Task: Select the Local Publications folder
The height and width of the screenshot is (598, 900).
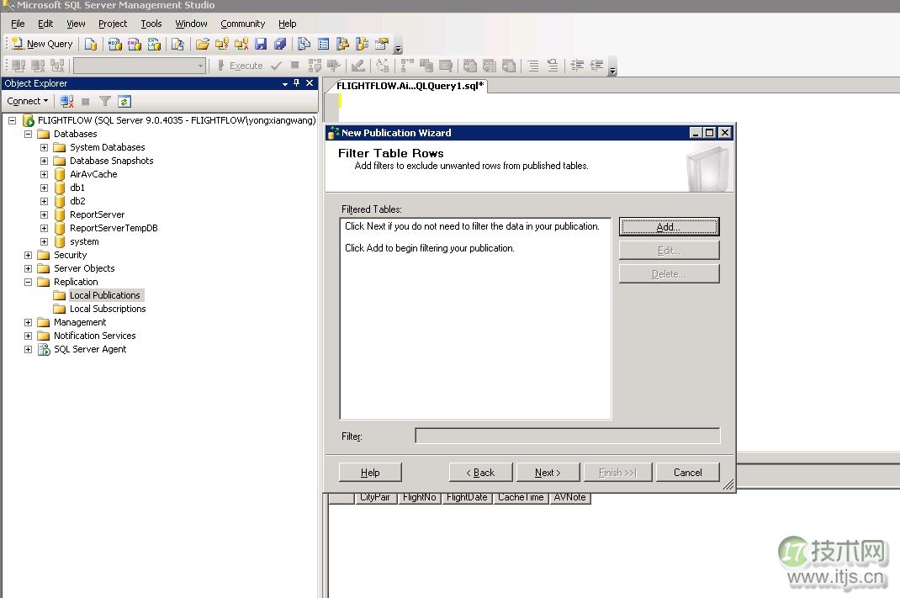Action: point(105,295)
